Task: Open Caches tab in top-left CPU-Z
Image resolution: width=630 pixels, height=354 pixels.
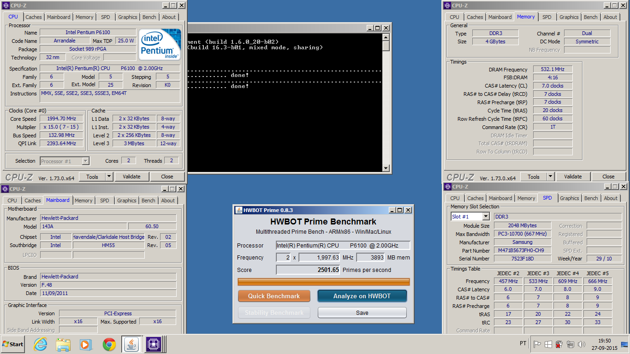Action: 33,17
